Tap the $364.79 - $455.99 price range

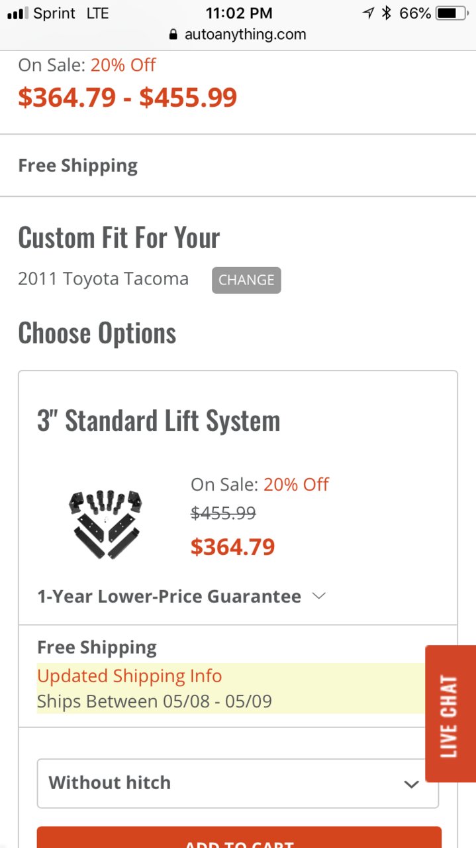click(x=128, y=97)
